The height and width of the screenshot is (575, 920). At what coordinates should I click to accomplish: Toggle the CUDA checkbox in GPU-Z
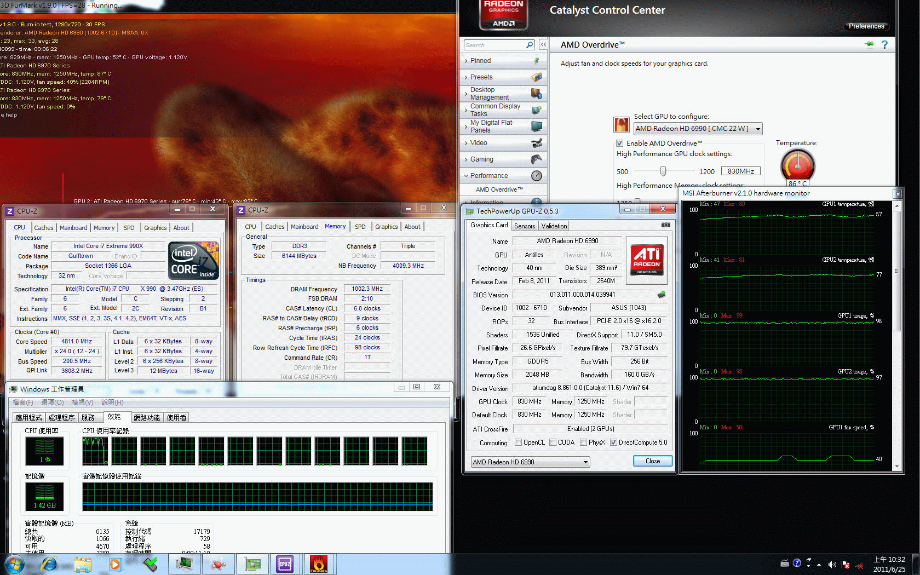[553, 442]
